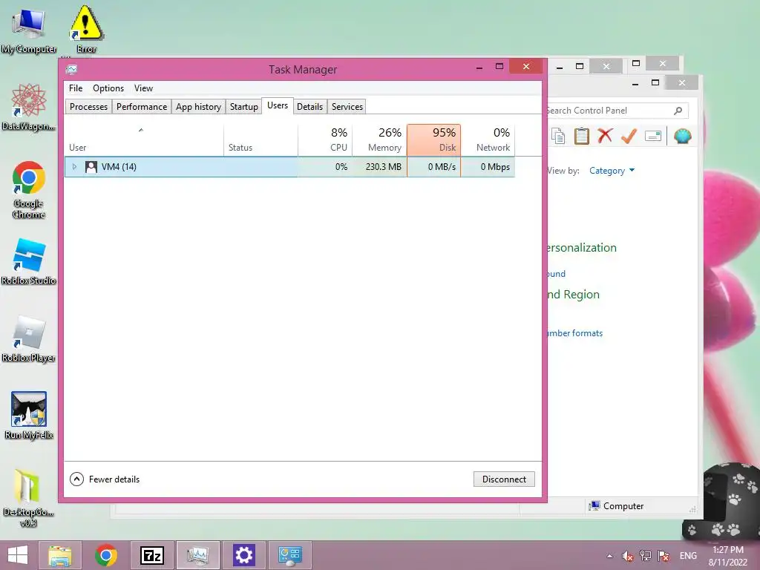Collapse Task Manager with Fewer details
The width and height of the screenshot is (760, 570).
pyautogui.click(x=105, y=479)
